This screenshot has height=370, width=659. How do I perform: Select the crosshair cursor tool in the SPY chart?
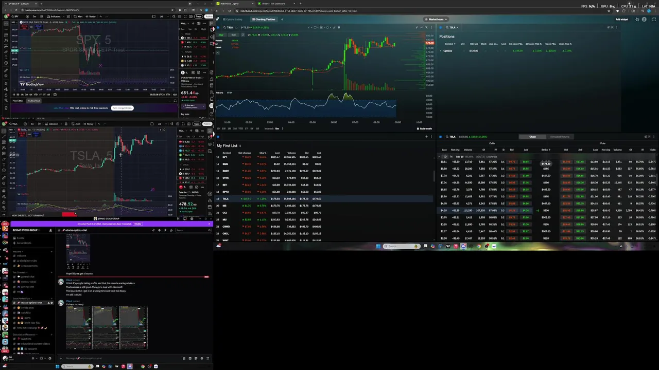6,24
